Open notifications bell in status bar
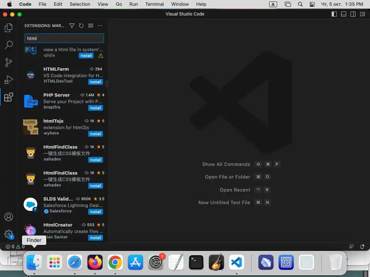 pyautogui.click(x=362, y=247)
